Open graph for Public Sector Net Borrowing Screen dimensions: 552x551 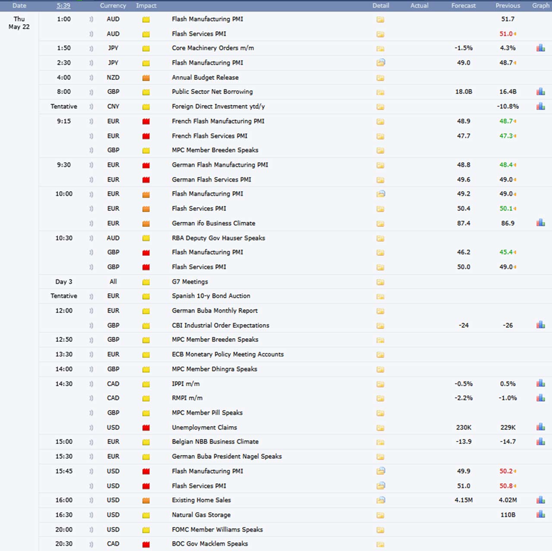point(540,91)
